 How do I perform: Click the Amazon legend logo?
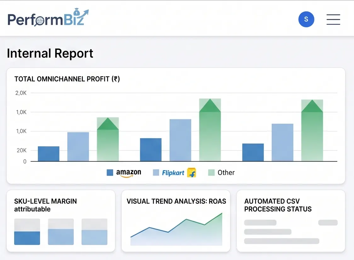pos(128,173)
